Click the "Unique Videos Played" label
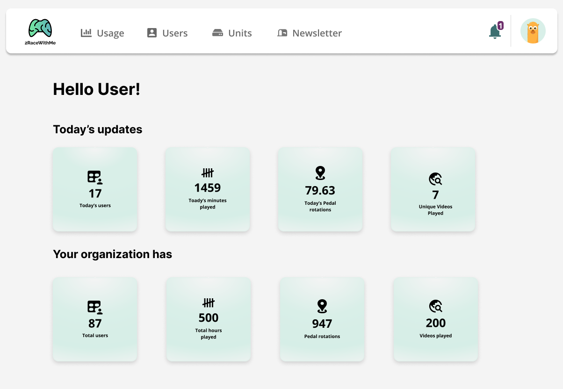Screen dimensions: 563x389 (x=435, y=209)
